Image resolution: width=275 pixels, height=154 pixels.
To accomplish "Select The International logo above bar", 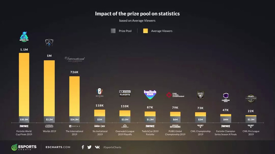I will coord(74,59).
